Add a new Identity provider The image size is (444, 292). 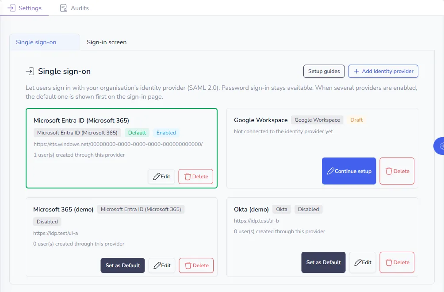pyautogui.click(x=383, y=71)
